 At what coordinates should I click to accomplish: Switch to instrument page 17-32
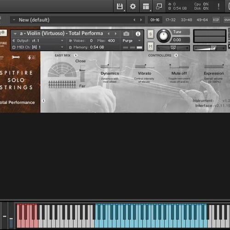click(170, 20)
